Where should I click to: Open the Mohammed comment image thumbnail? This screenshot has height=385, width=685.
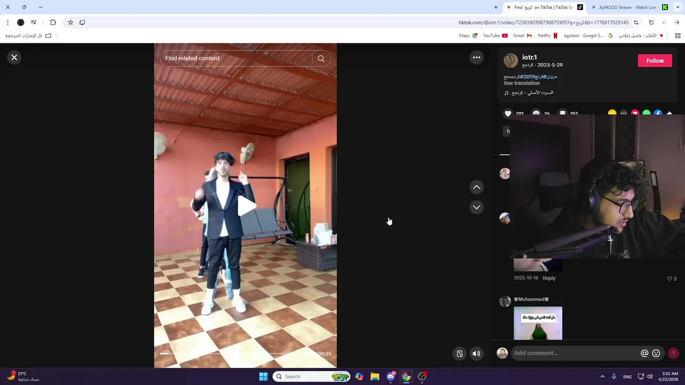[x=538, y=323]
